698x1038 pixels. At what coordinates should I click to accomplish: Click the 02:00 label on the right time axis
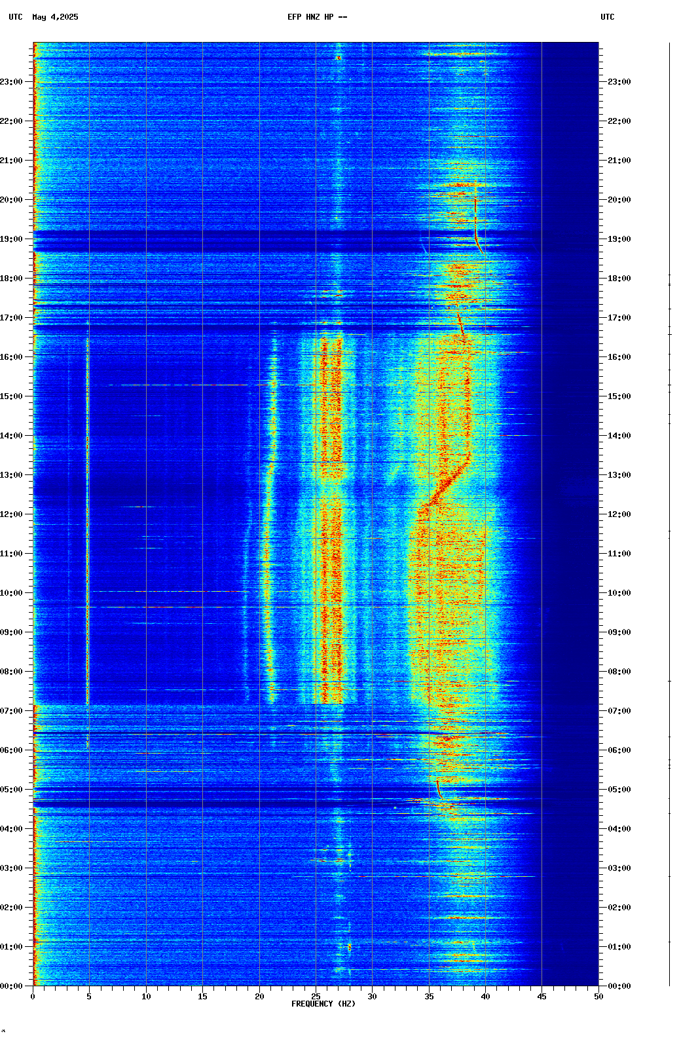pyautogui.click(x=619, y=908)
